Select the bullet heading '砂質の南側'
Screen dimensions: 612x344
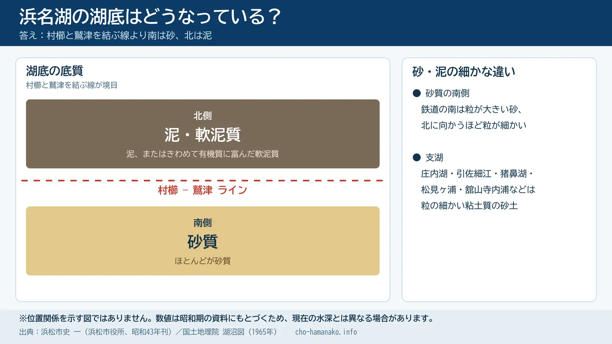tap(448, 93)
